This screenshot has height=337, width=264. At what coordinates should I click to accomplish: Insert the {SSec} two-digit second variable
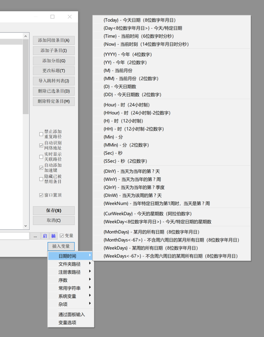pos(172,161)
